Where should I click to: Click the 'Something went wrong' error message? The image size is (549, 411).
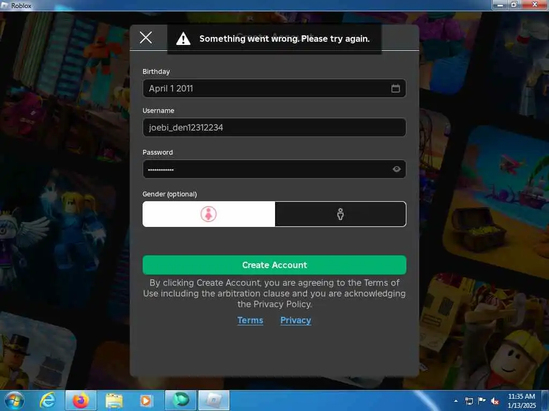tap(284, 39)
